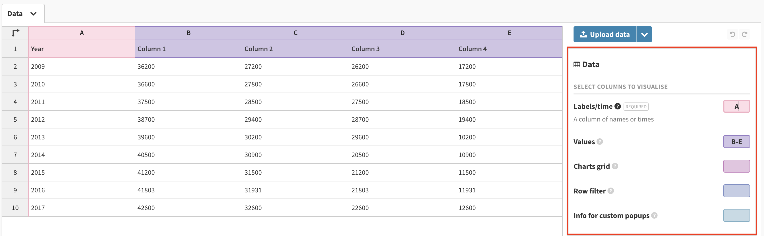Click the Row filter help icon
This screenshot has width=764, height=236.
pyautogui.click(x=610, y=191)
